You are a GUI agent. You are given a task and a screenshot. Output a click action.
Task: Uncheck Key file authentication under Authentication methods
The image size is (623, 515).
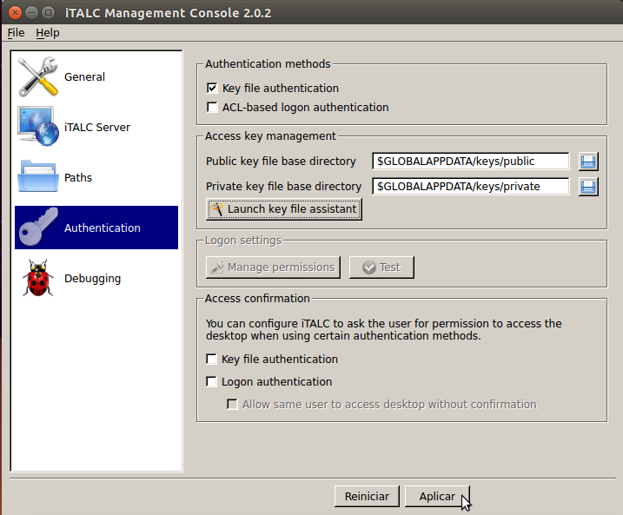click(212, 88)
